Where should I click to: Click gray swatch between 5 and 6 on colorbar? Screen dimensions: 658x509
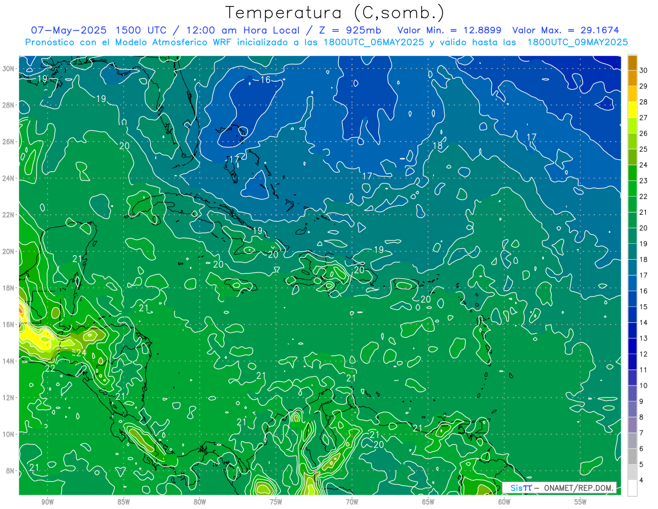coord(632,457)
